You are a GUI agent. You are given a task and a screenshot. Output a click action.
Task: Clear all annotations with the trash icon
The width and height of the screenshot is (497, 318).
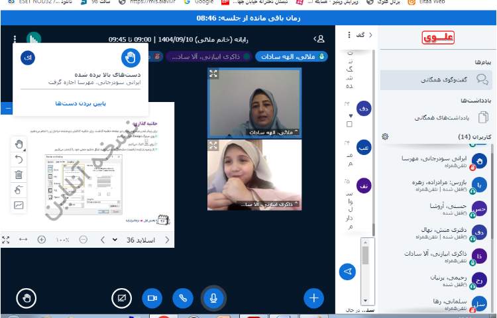19,174
